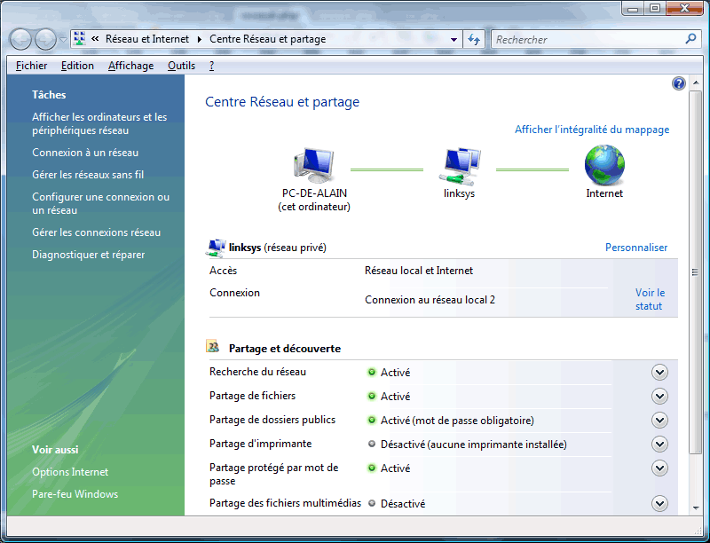Click the PC-DE-ALAIN computer icon

pos(313,167)
